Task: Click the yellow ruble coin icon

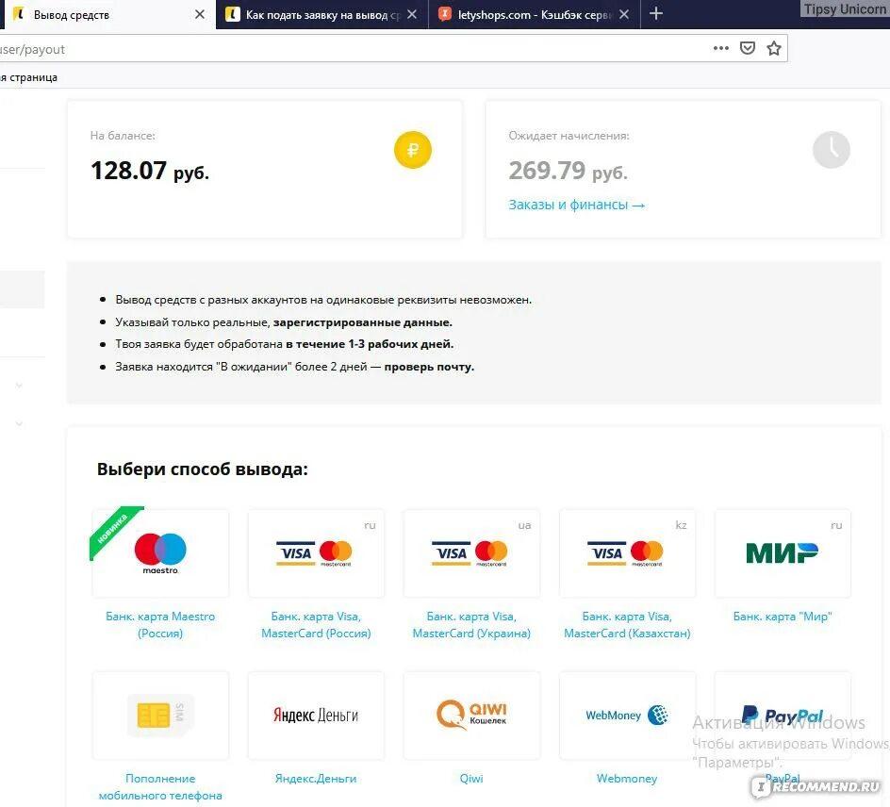Action: point(413,150)
